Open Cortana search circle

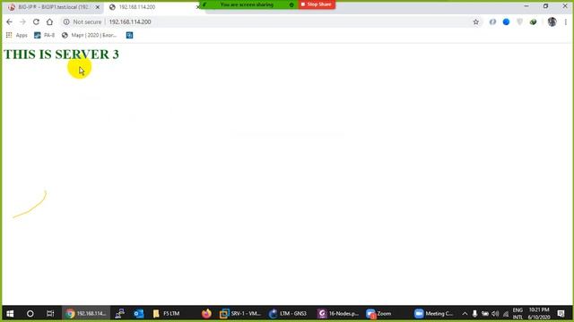[x=30, y=313]
